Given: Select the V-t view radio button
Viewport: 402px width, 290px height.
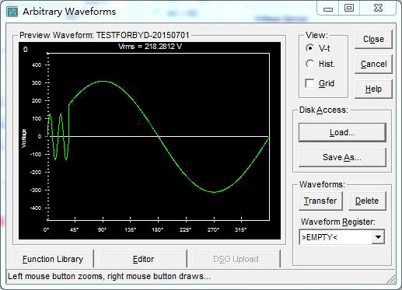Looking at the screenshot, I should point(309,48).
